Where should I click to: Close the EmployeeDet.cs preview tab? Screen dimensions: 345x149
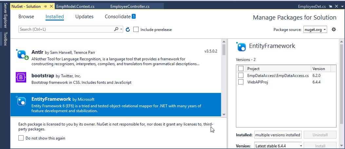tap(336, 6)
